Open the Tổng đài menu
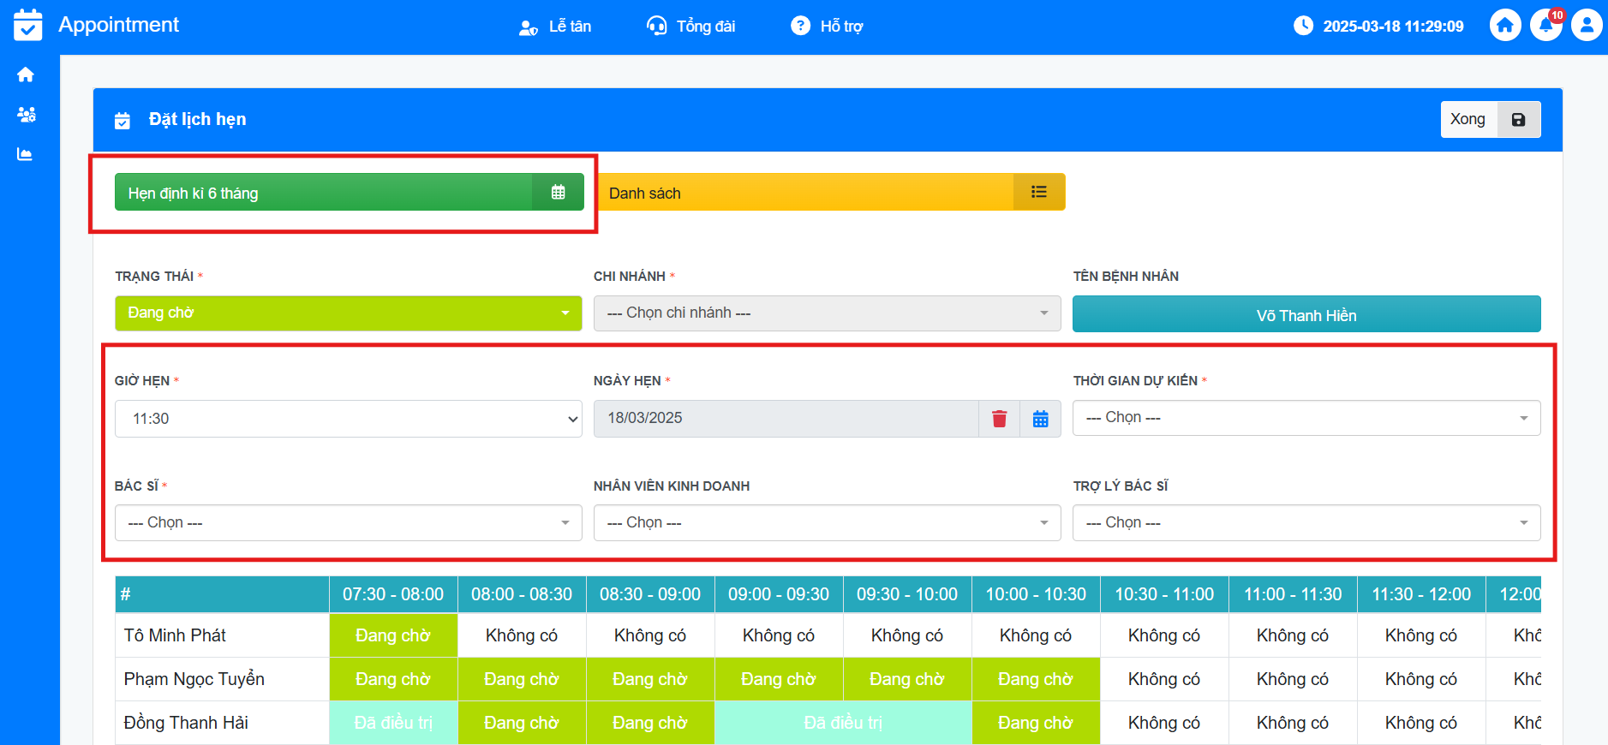This screenshot has width=1608, height=745. (690, 27)
